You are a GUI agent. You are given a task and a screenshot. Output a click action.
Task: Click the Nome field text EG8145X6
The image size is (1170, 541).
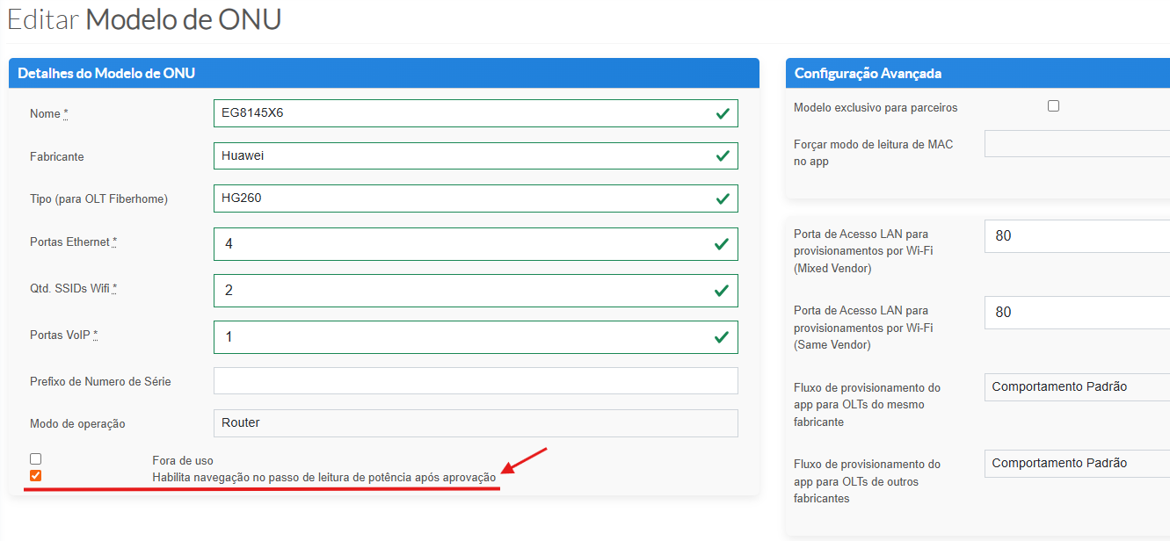pyautogui.click(x=252, y=113)
